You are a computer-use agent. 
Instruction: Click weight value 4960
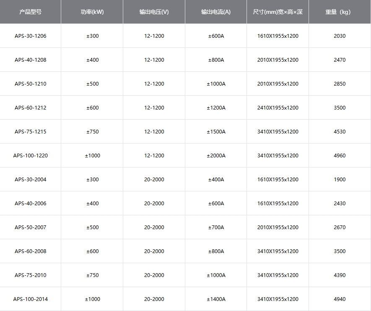pyautogui.click(x=340, y=156)
